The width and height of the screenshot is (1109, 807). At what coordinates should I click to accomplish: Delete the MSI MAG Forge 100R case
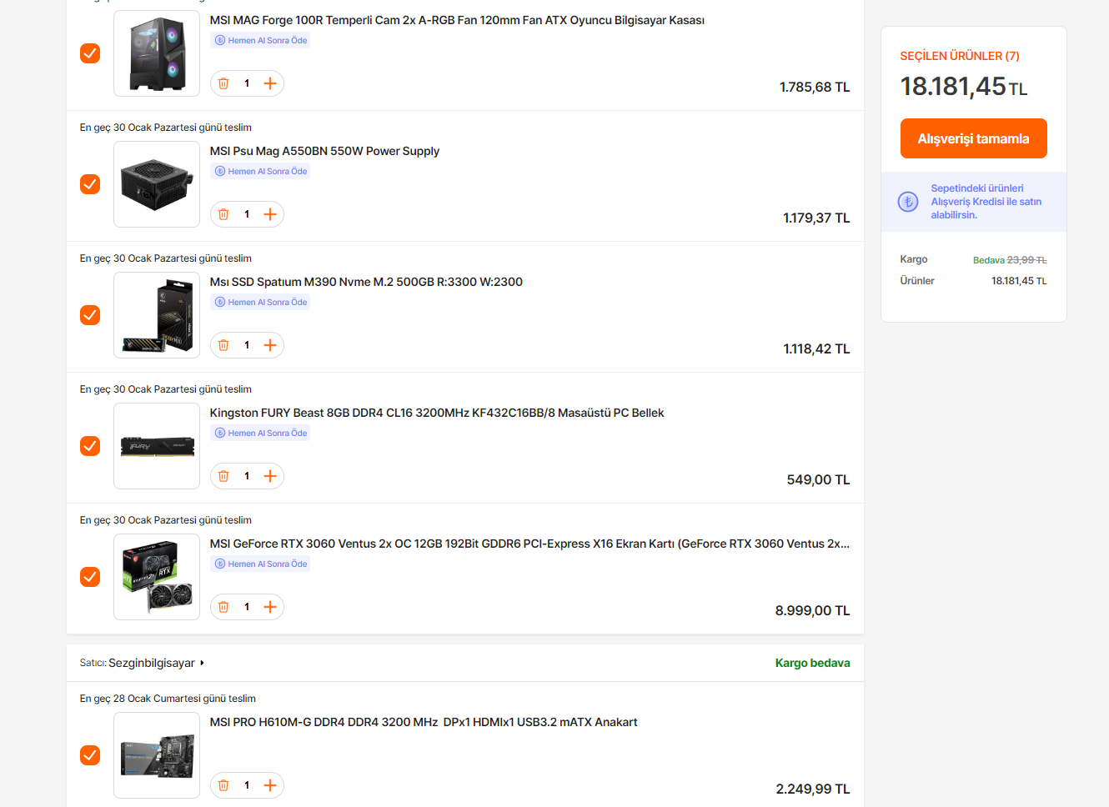223,83
